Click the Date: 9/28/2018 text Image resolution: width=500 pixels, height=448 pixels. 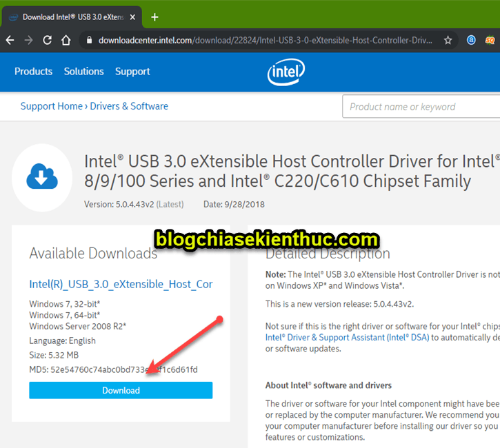click(x=234, y=204)
